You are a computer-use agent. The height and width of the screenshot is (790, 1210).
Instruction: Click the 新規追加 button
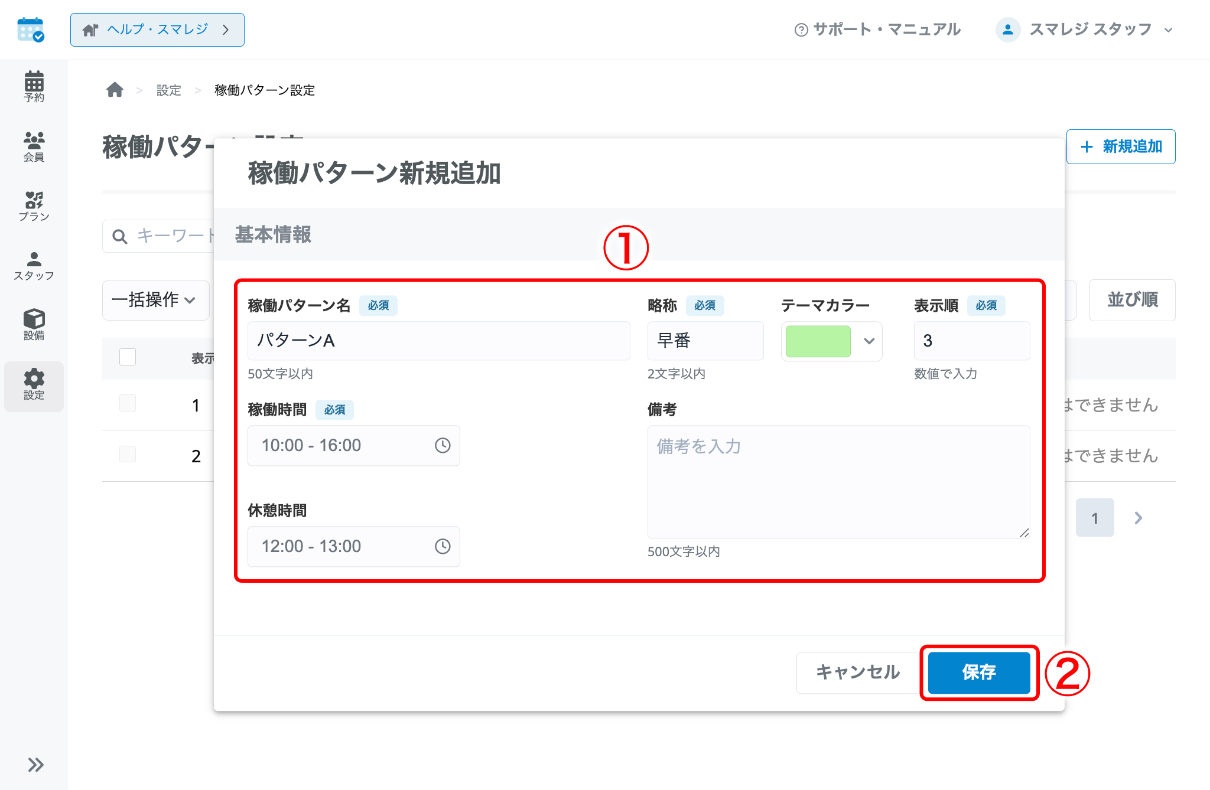pyautogui.click(x=1121, y=146)
